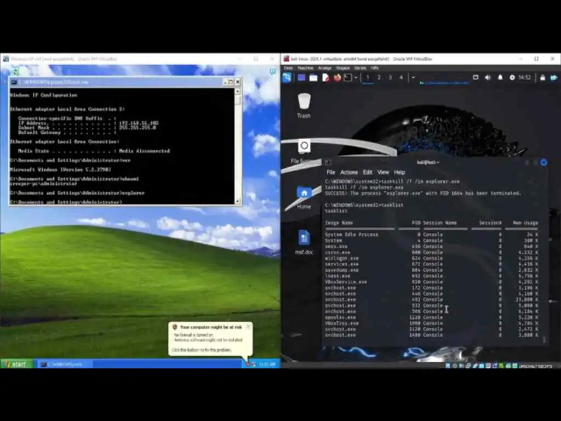Screen dimensions: 561x421
Task: Open the Hilfe menu in VirtualBox
Action: point(375,68)
